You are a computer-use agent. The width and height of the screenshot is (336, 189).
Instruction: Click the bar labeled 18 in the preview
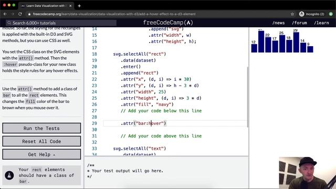289,46
